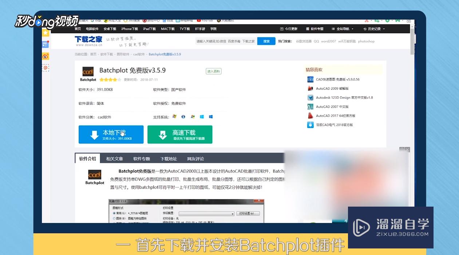The image size is (459, 255).
Task: Select hot search term QQ
Action: point(316,41)
